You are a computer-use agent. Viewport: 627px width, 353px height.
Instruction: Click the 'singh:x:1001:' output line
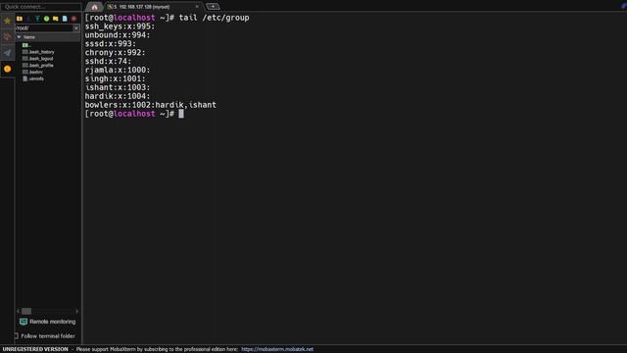point(116,78)
